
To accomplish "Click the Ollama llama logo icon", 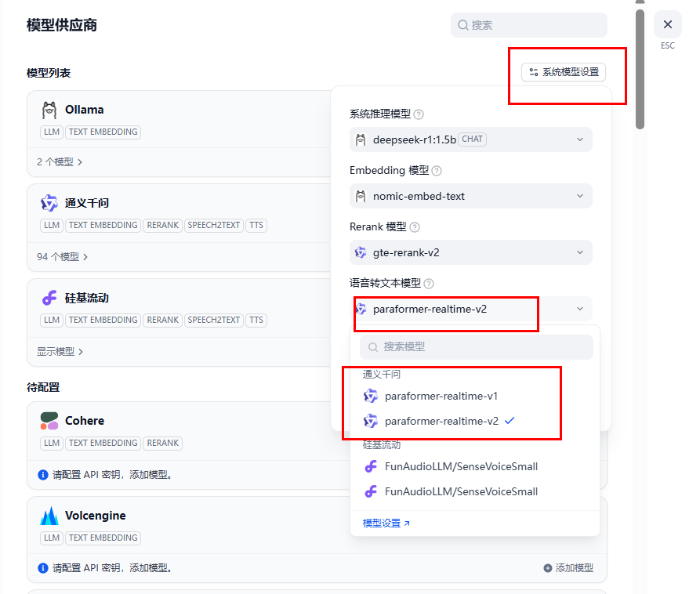I will pyautogui.click(x=49, y=110).
